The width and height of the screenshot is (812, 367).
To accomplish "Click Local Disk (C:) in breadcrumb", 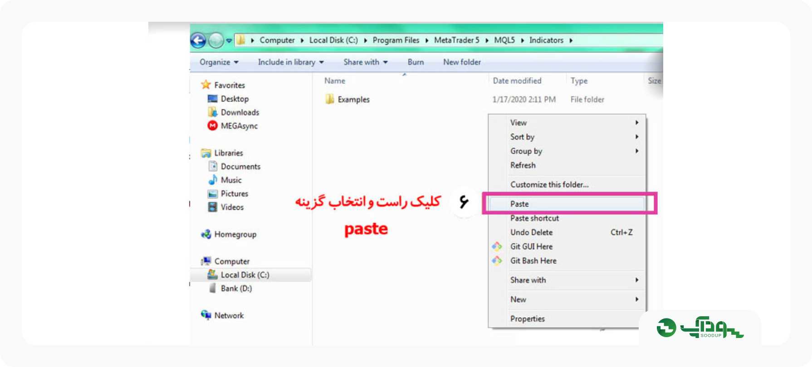I will (333, 40).
